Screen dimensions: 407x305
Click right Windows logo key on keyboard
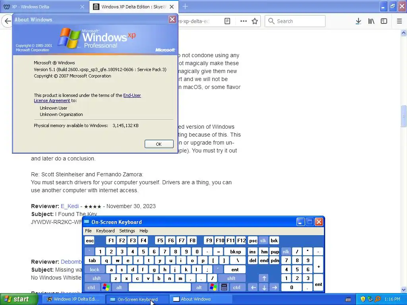(x=213, y=288)
